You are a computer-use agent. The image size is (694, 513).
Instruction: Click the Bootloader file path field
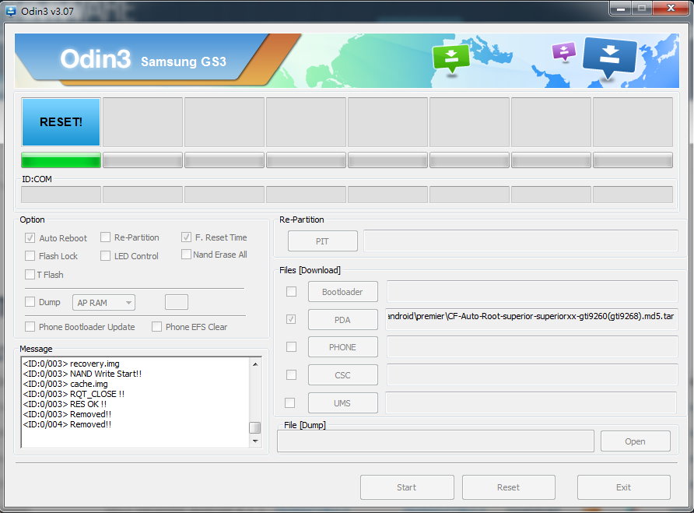[x=532, y=291]
